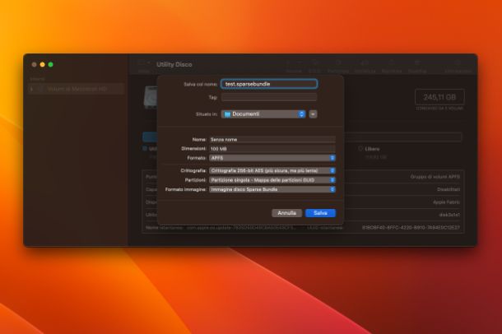Open the Partizioni dropdown
This screenshot has height=334, width=502.
coord(272,180)
